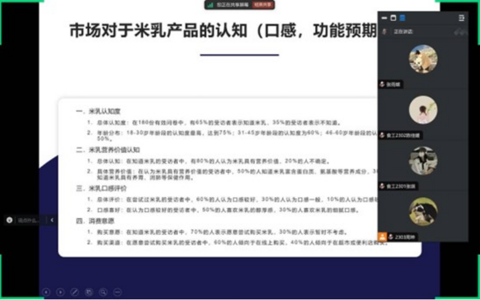Go to previous slide with the left arrow
Image resolution: width=480 pixels, height=300 pixels.
click(x=46, y=292)
